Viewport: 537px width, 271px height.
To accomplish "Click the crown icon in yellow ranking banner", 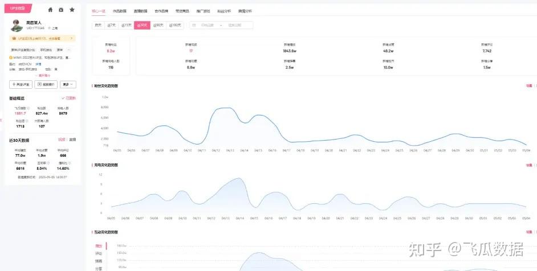I will (14, 39).
